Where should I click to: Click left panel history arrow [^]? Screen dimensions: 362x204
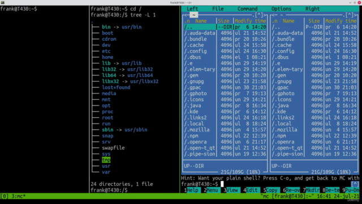(258, 15)
